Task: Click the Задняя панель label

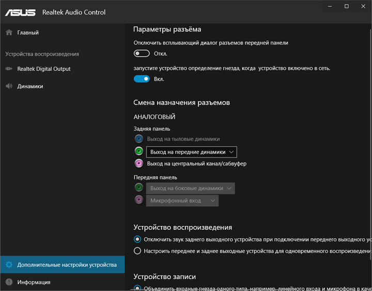Action: [152, 129]
